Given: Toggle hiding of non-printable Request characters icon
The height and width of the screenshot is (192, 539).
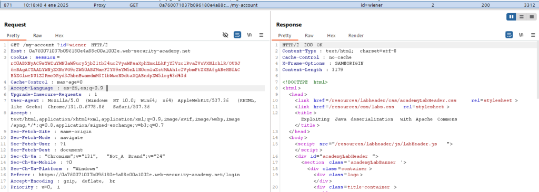Looking at the screenshot, I should coord(225,35).
